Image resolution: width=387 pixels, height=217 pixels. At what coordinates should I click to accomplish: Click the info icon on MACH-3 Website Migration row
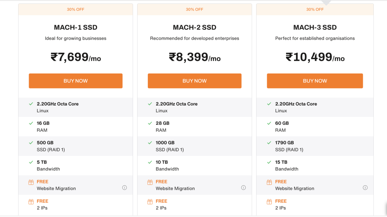tap(365, 187)
